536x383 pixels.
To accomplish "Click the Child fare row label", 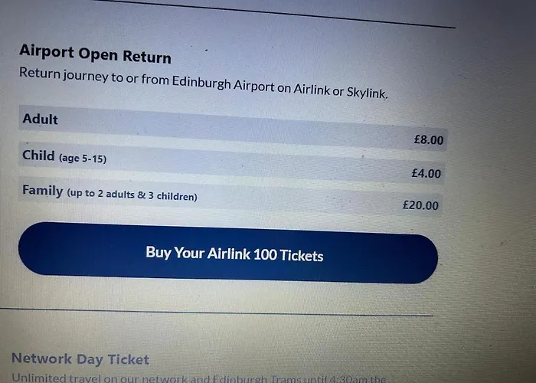I will pyautogui.click(x=38, y=155).
